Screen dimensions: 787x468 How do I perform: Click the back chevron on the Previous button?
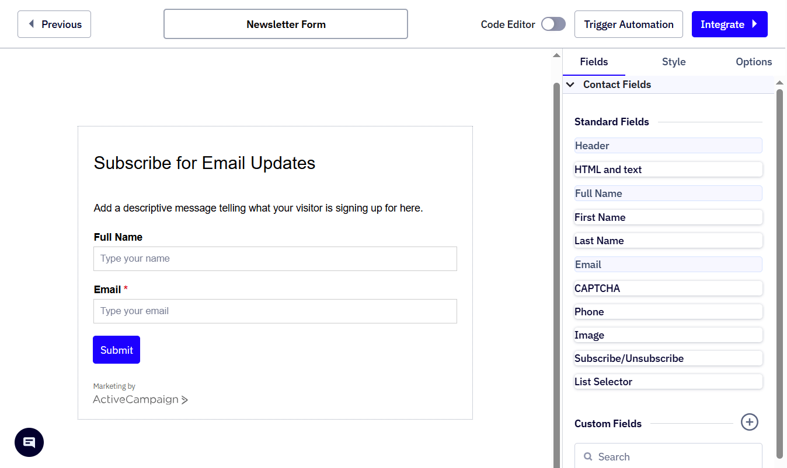(x=32, y=24)
